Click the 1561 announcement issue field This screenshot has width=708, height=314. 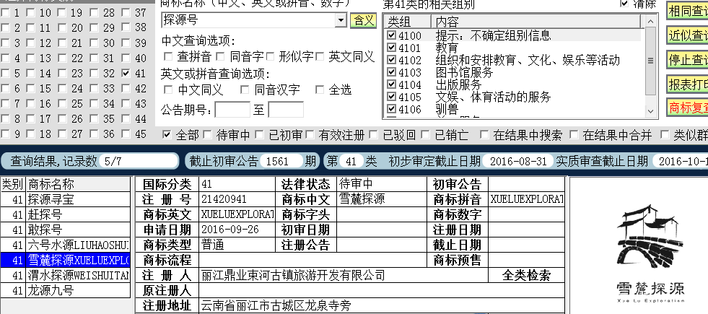coord(281,161)
